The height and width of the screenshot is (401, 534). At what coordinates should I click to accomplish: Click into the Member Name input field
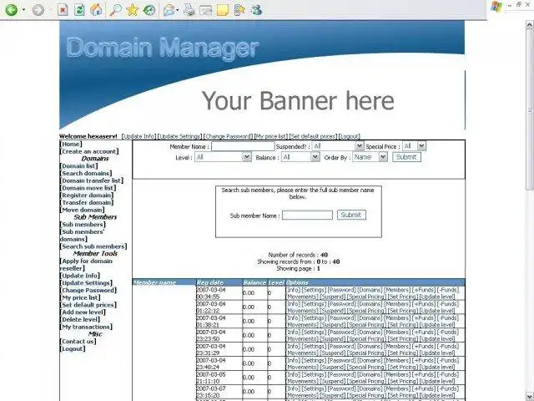[243, 147]
